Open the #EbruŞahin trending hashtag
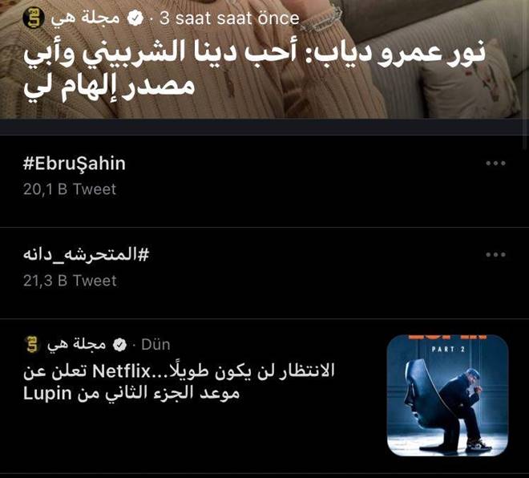The width and height of the screenshot is (529, 478). click(x=75, y=164)
